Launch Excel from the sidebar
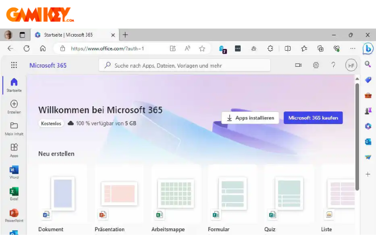Screen dimensions: 376x235 pos(14,194)
